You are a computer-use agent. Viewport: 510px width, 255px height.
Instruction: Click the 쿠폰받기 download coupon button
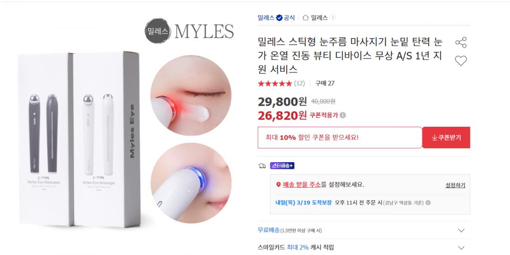point(446,138)
